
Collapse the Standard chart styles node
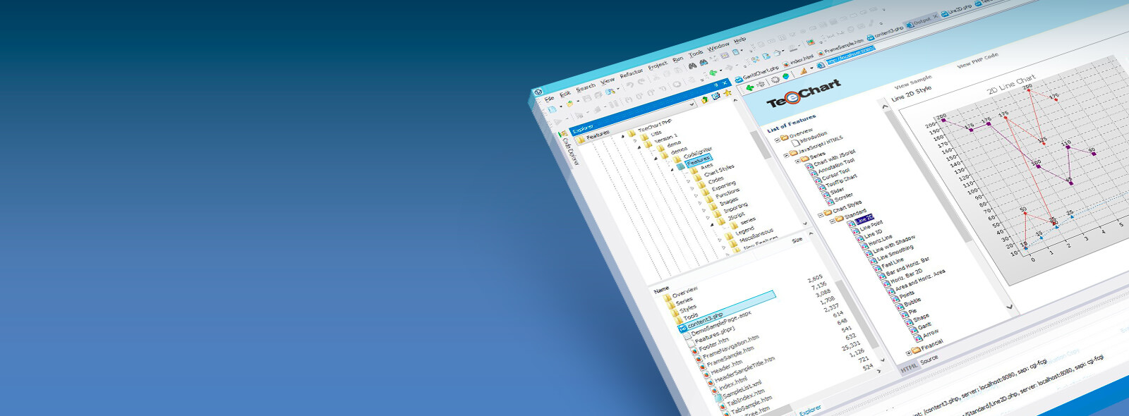[831, 221]
